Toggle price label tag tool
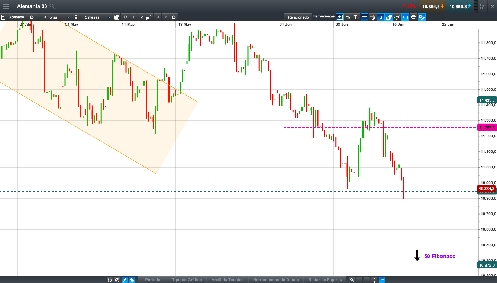Screen dimensions: 497x283 [405, 17]
